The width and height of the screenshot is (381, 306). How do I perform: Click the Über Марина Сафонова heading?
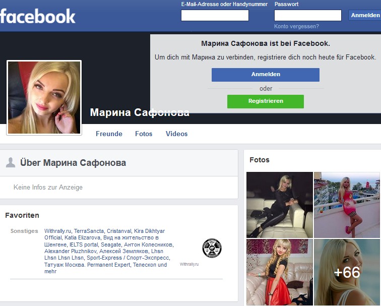click(x=73, y=163)
